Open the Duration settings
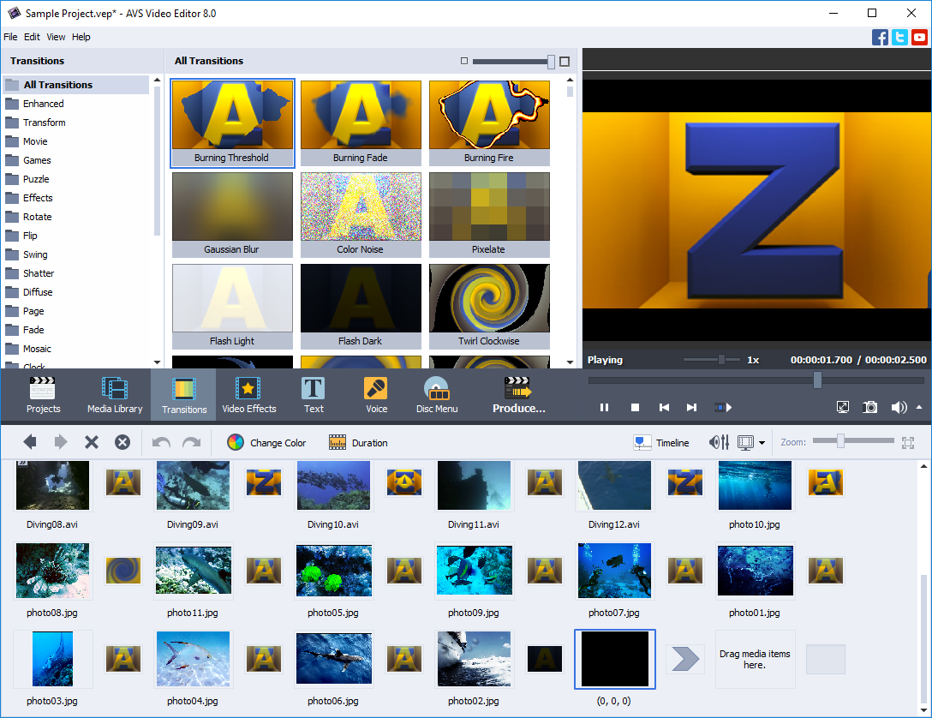Viewport: 932px width, 718px height. tap(357, 442)
